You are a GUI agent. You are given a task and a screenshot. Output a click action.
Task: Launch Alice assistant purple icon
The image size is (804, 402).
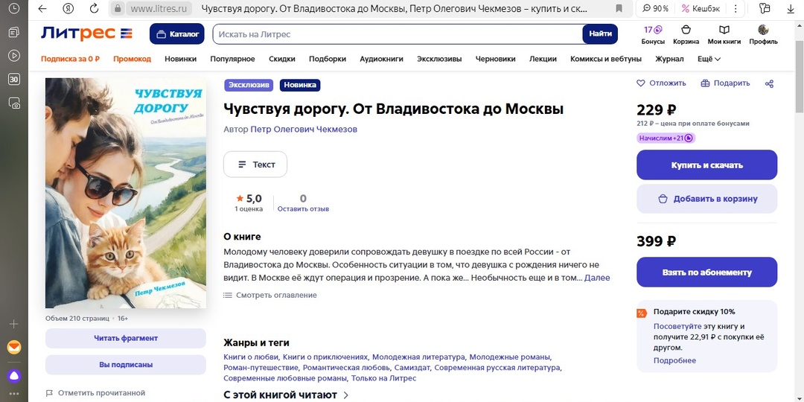[x=14, y=376]
